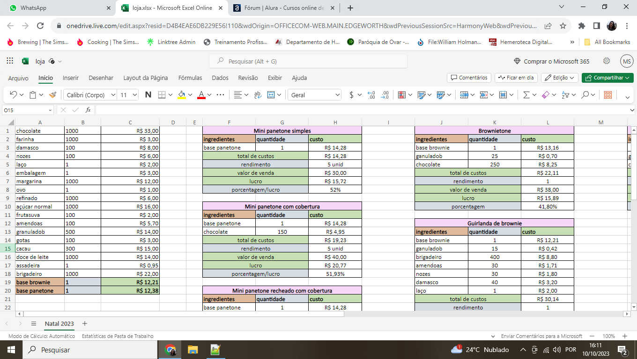The width and height of the screenshot is (637, 359).
Task: Increase decimal places
Action: click(371, 95)
